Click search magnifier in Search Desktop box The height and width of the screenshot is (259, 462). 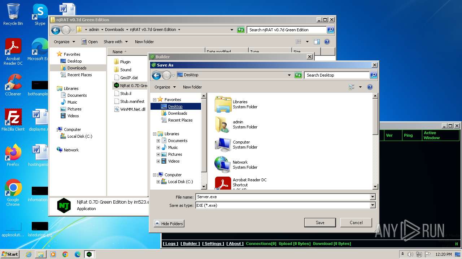pyautogui.click(x=373, y=75)
